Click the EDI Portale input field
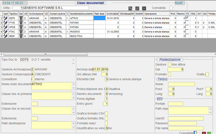 [176, 104]
